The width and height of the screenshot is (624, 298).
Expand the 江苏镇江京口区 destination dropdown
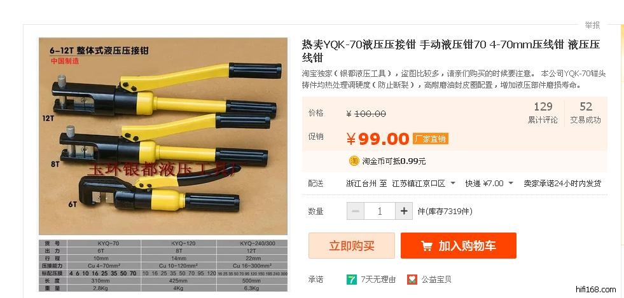[424, 184]
